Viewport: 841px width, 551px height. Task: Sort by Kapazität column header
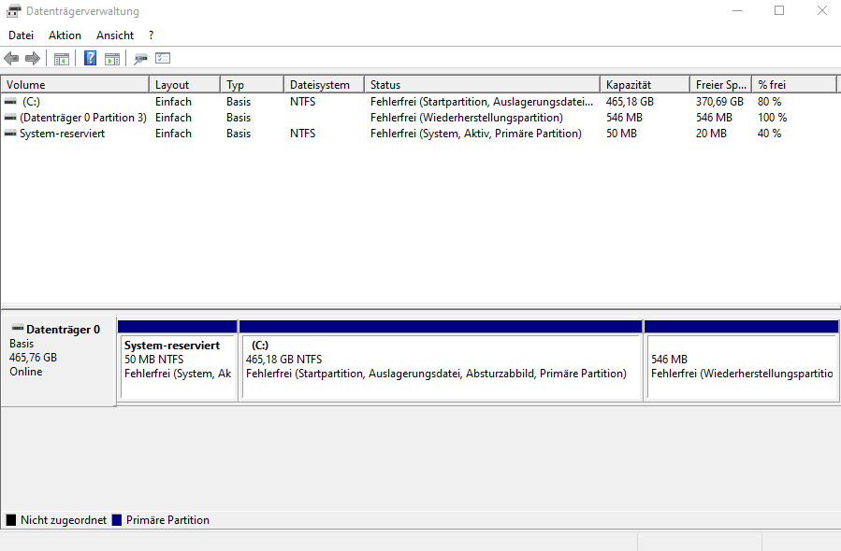tap(645, 85)
